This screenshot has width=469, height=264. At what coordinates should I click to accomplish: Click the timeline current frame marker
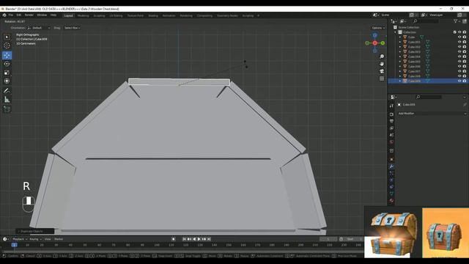(x=14, y=245)
